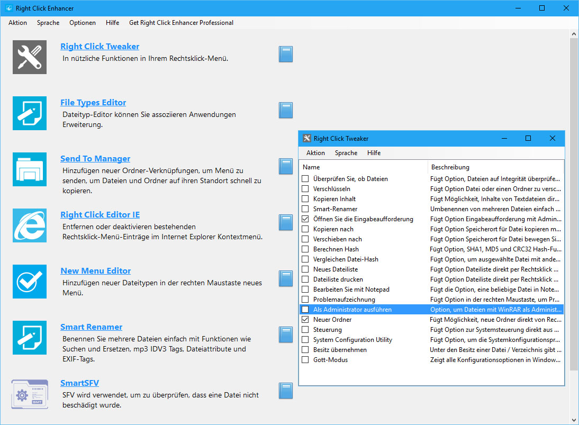Check the Berechnen Hash option

(305, 249)
